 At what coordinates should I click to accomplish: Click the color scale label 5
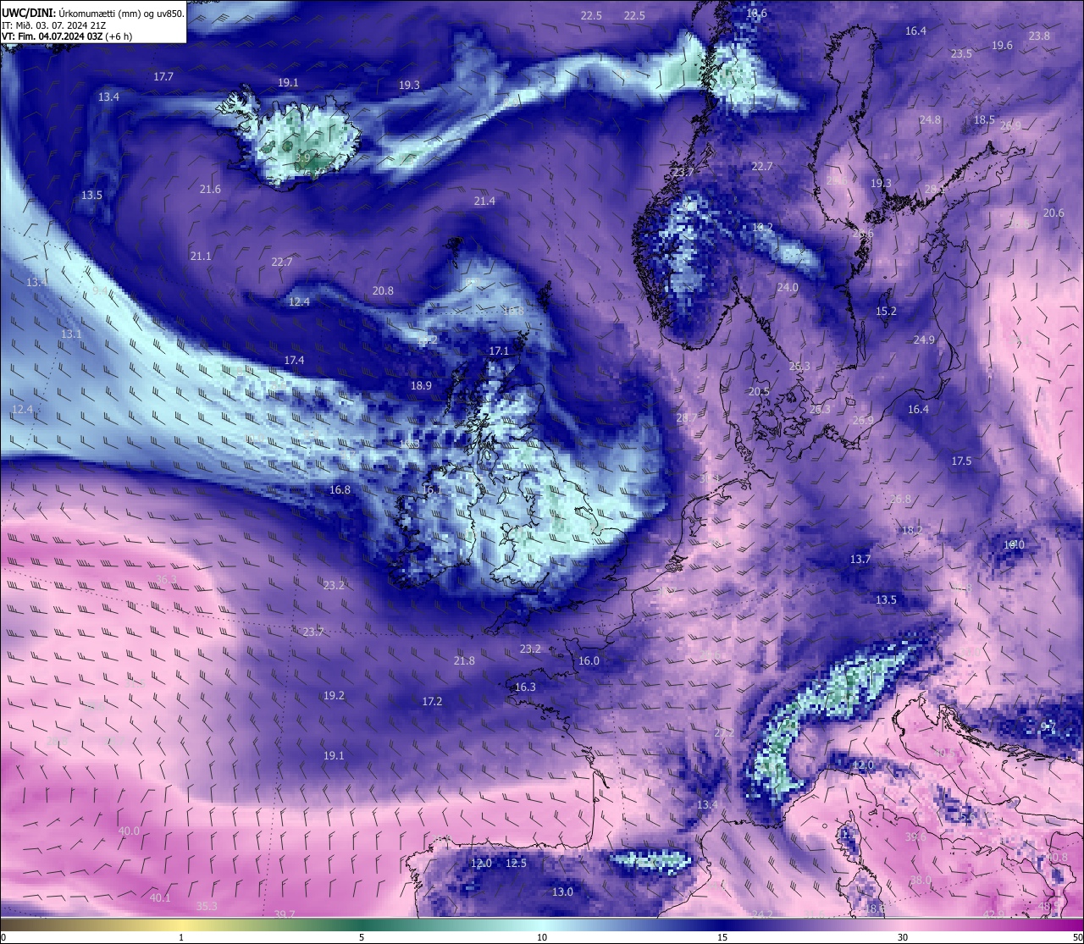(x=362, y=937)
